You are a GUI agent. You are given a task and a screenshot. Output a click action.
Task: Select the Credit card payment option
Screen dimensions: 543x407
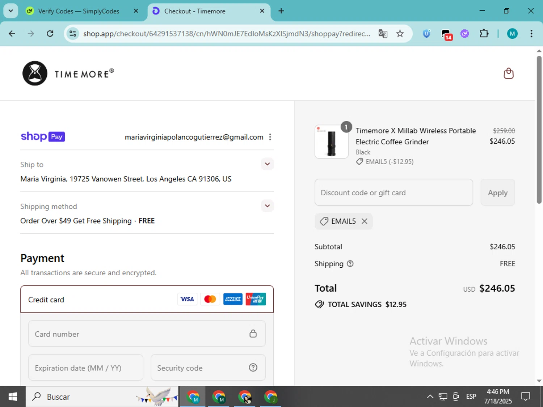click(x=147, y=299)
